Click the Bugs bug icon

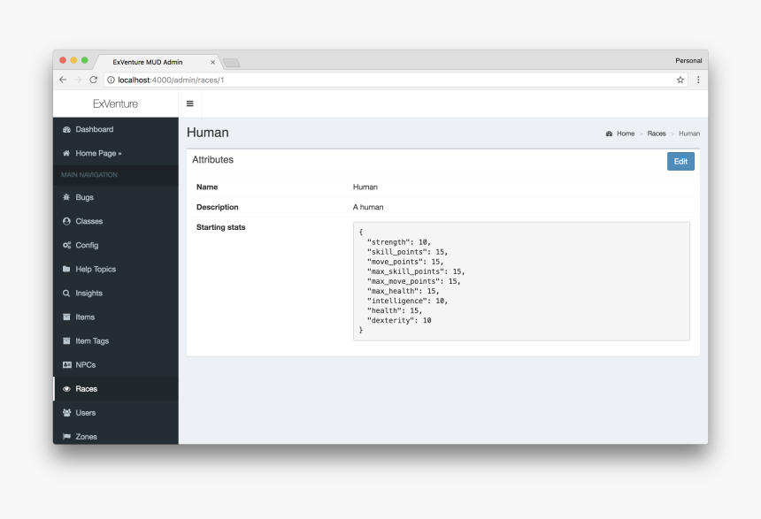tap(66, 197)
